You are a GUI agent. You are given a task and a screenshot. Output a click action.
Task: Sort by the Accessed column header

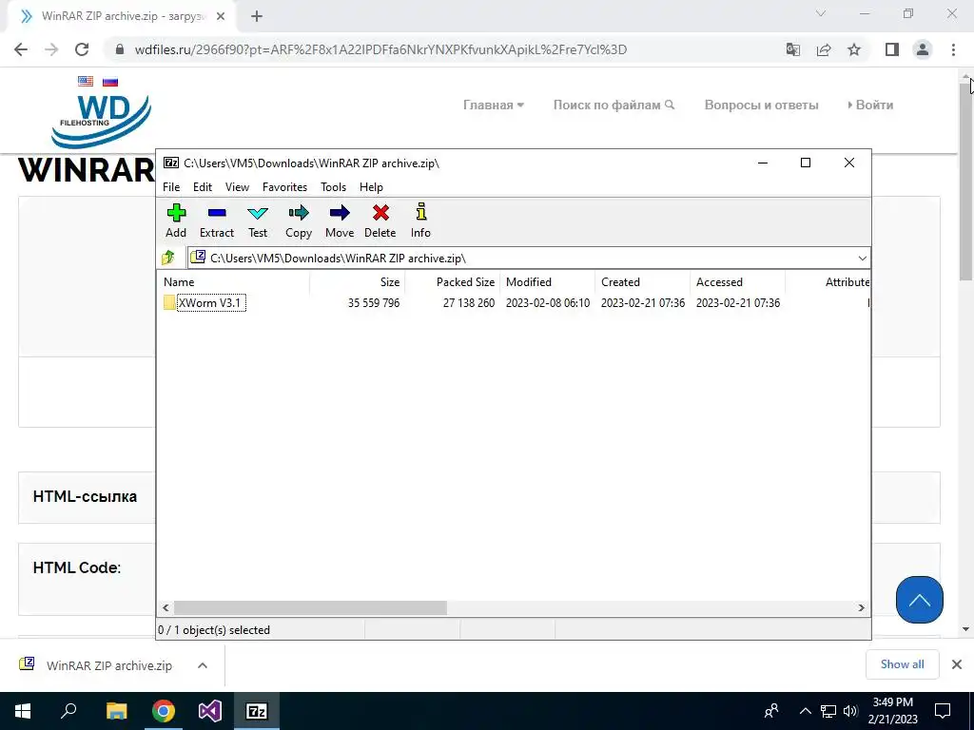(x=737, y=281)
